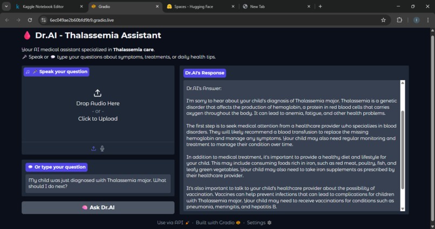The width and height of the screenshot is (435, 229).
Task: Open the Use via API link
Action: tap(173, 223)
